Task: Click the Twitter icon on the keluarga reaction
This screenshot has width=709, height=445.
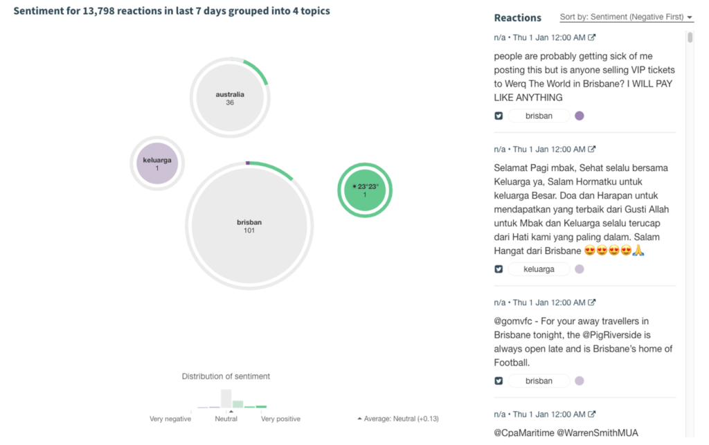Action: tap(499, 269)
